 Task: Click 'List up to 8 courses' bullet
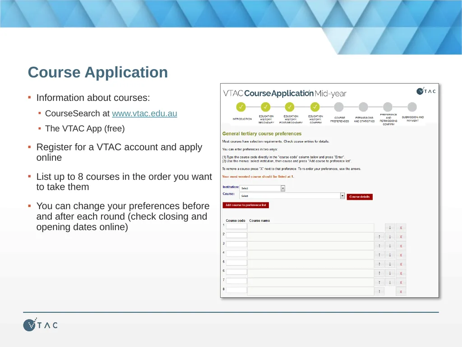(x=124, y=182)
